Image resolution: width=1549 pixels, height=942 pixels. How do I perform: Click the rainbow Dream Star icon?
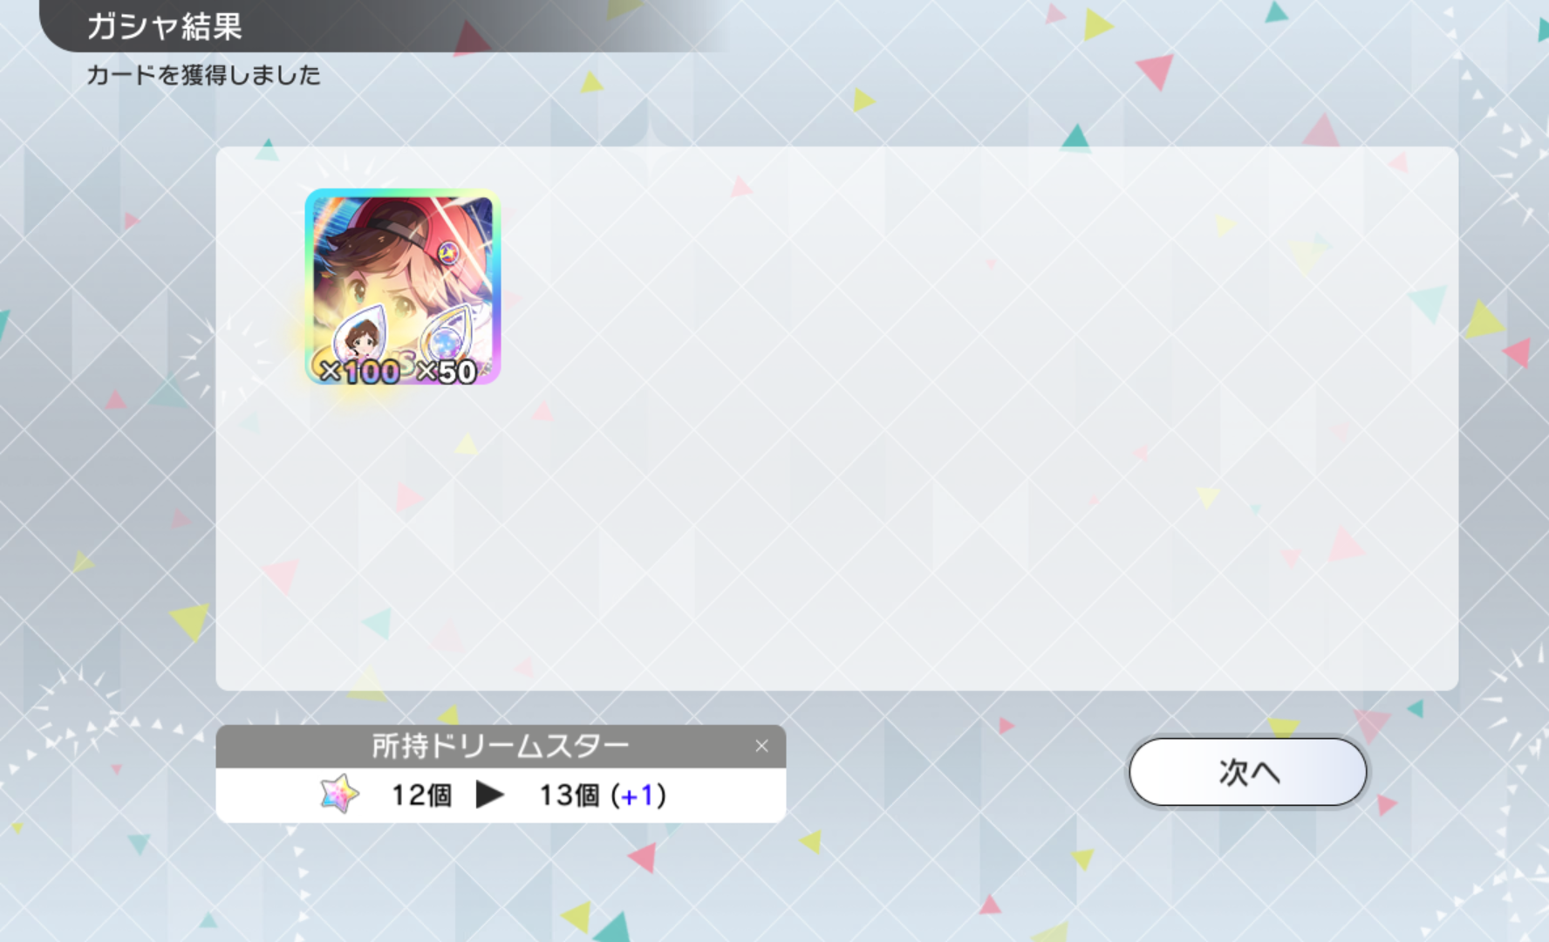coord(339,794)
